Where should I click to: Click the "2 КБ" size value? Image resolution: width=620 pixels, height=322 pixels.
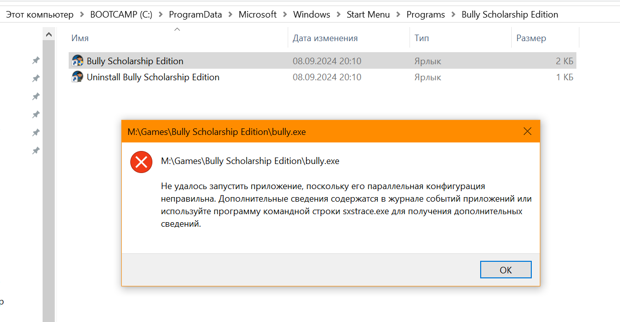[564, 61]
